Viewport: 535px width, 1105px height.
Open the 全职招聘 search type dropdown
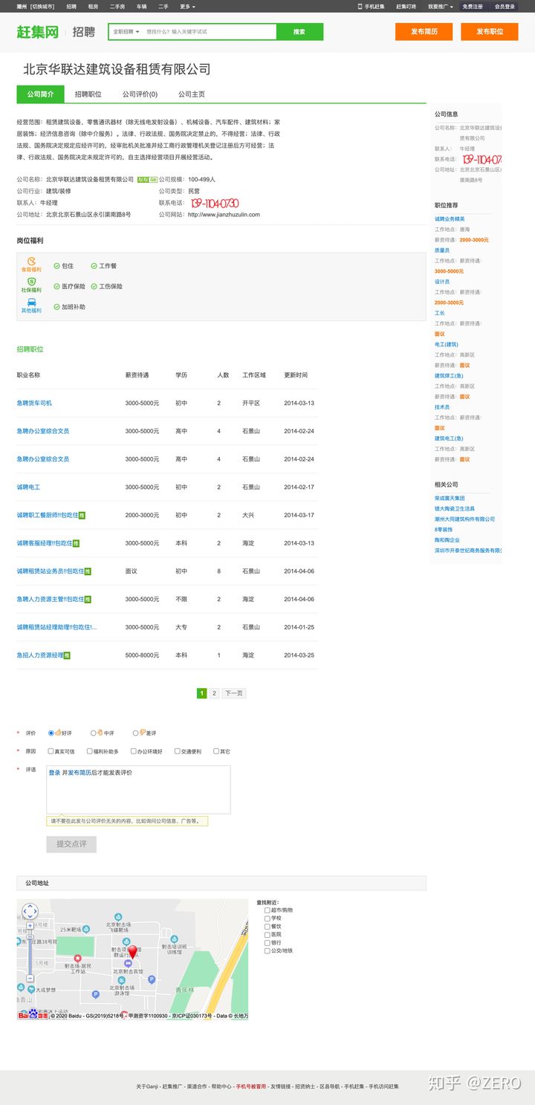(x=126, y=32)
